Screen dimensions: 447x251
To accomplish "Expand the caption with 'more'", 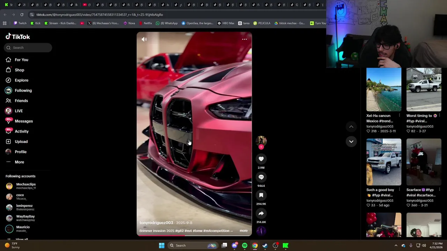I will [x=244, y=231].
